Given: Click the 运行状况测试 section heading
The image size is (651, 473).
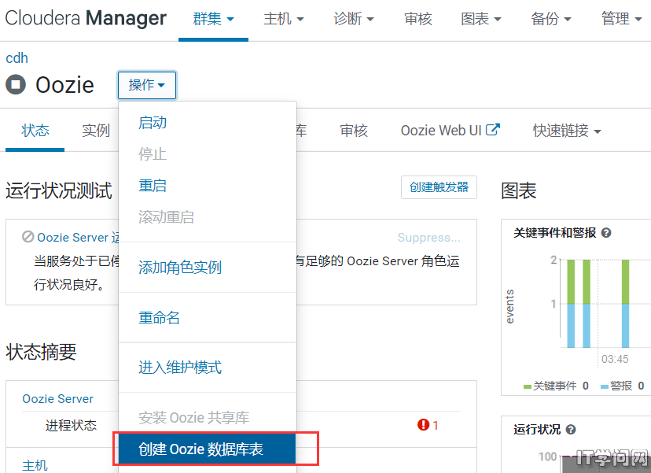Looking at the screenshot, I should 59,191.
